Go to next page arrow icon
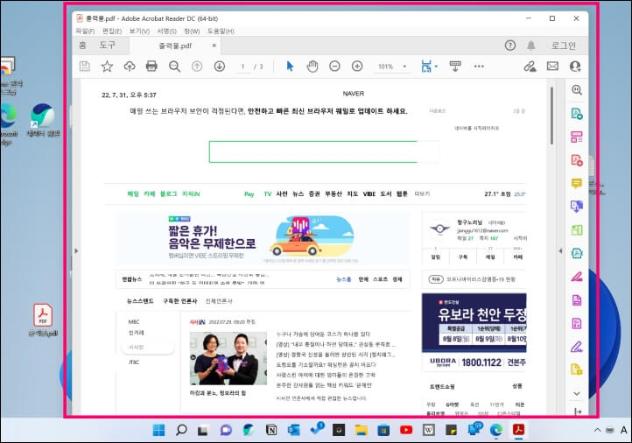This screenshot has width=632, height=443. 219,67
